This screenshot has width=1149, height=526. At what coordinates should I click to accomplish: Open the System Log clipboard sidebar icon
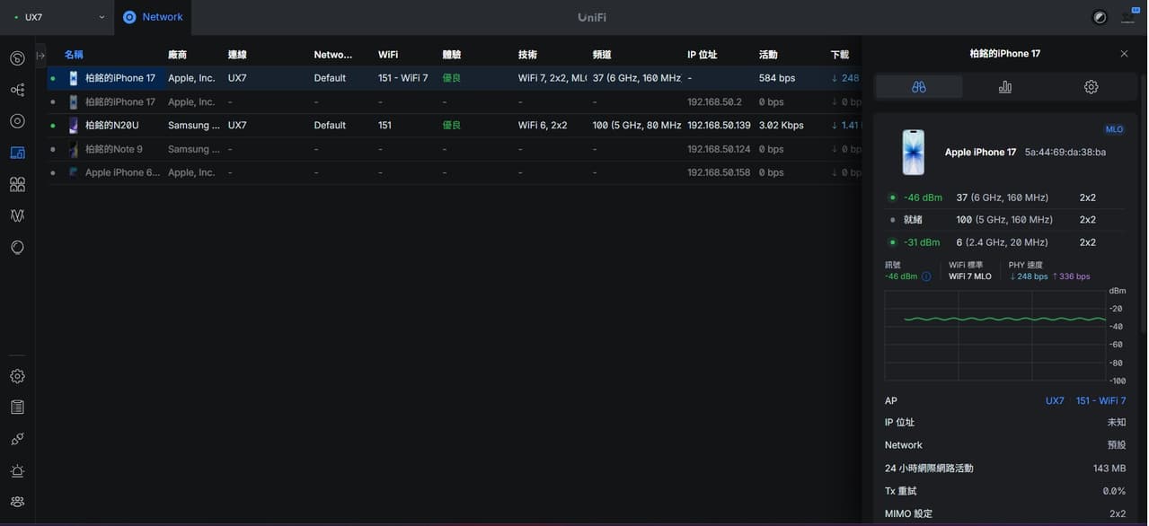(17, 408)
